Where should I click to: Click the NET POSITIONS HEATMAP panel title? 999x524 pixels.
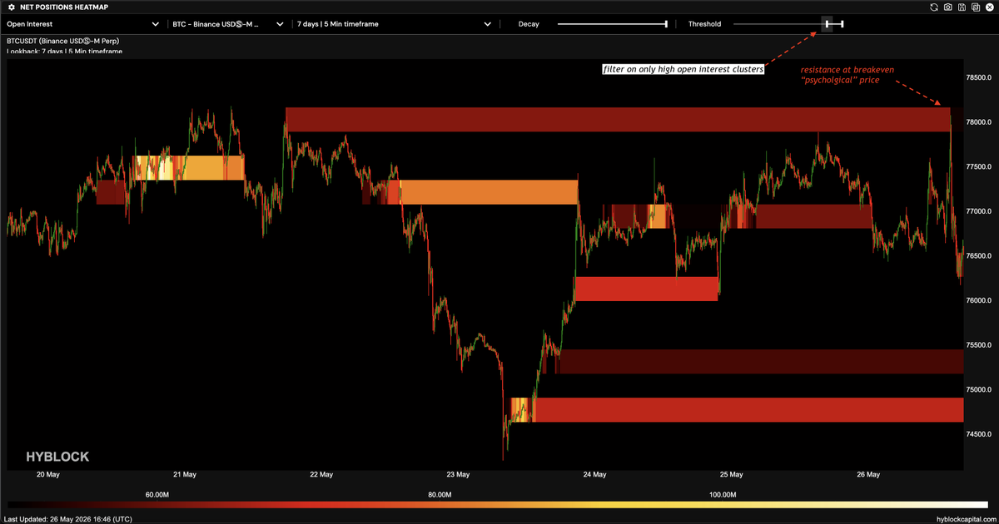[63, 7]
